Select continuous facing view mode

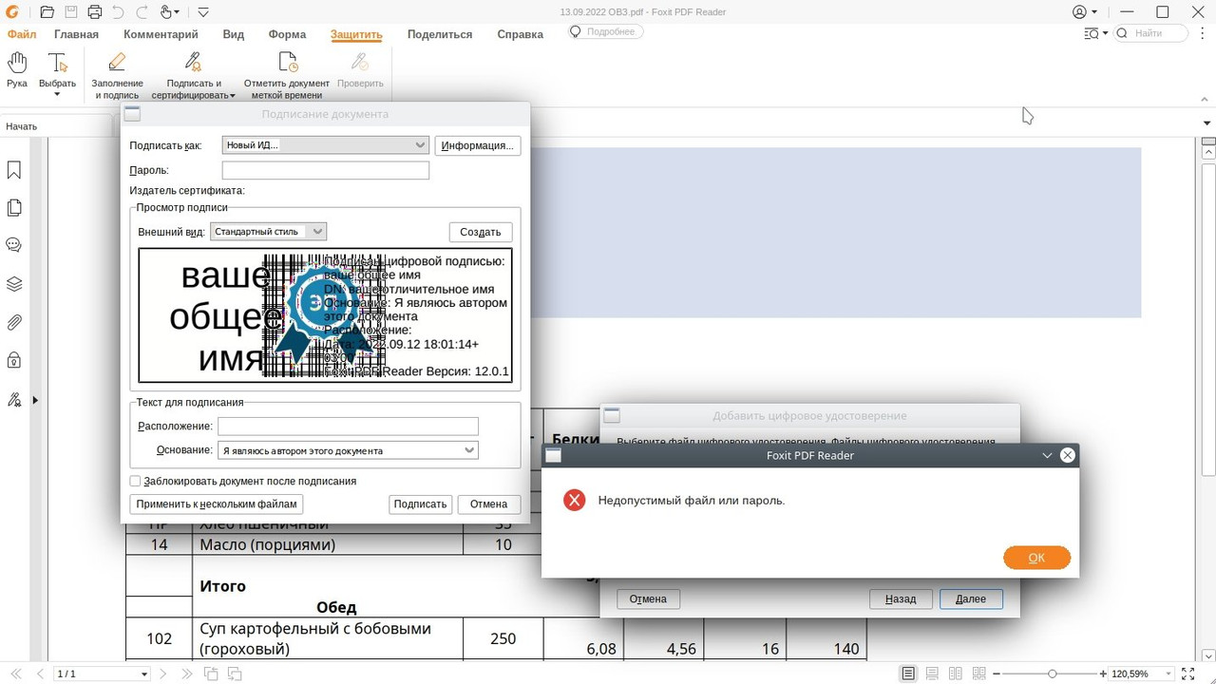click(979, 674)
